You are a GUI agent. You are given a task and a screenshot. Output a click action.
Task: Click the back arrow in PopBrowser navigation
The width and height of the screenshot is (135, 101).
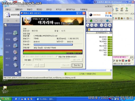tap(8, 21)
